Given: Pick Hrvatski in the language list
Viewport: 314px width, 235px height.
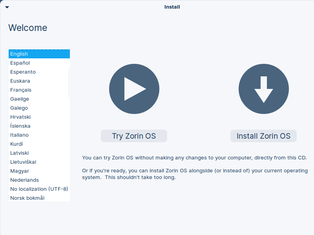Looking at the screenshot, I should pyautogui.click(x=39, y=117).
